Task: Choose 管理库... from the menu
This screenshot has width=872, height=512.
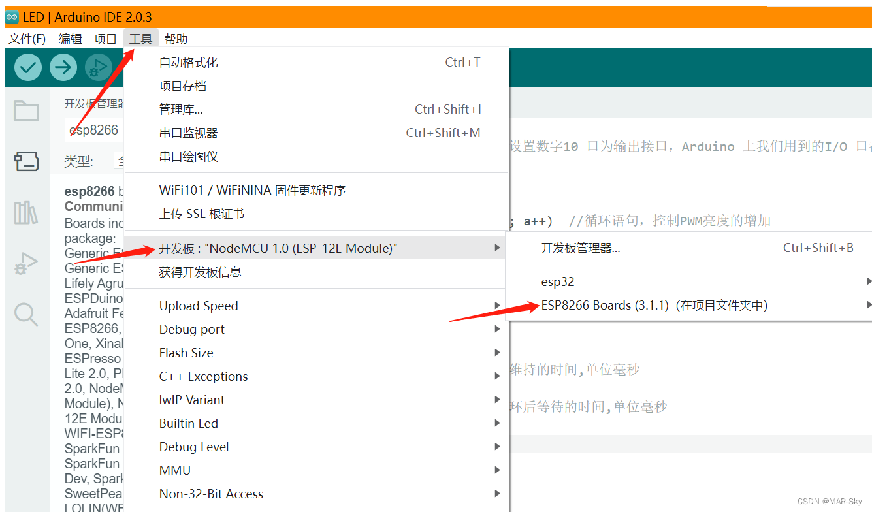Action: tap(316, 110)
